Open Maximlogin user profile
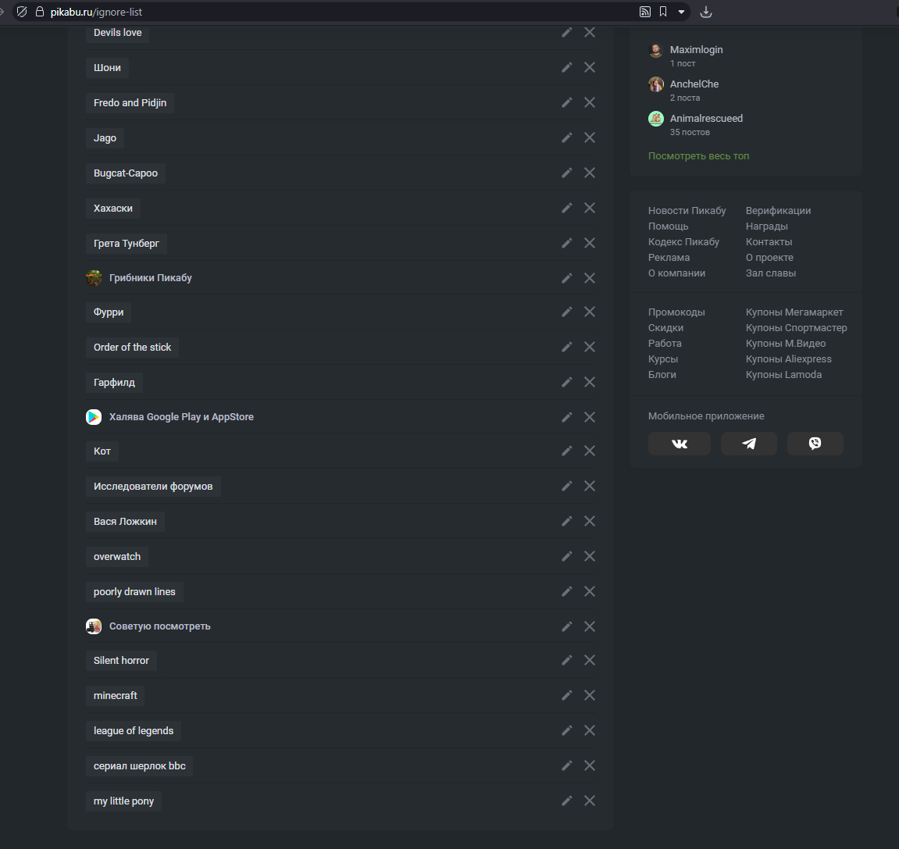This screenshot has width=899, height=849. 696,50
